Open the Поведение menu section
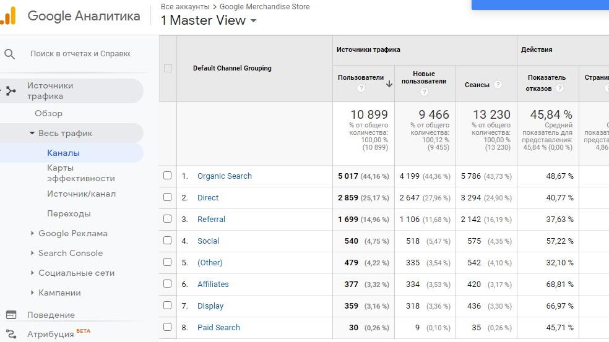 coord(51,315)
